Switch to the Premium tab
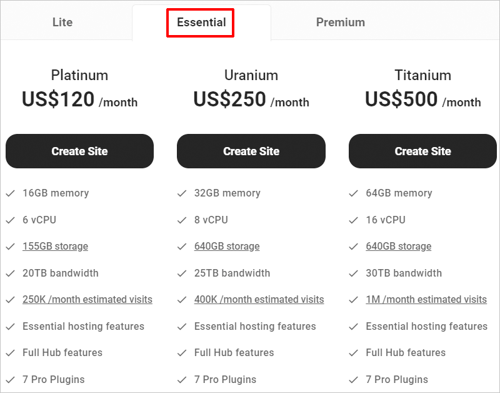The height and width of the screenshot is (393, 500). coord(341,22)
